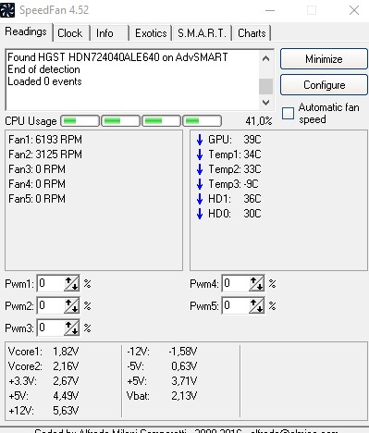Select the down arrow icon beside GPU temperature
Viewport: 369px width, 433px height.
pos(200,140)
